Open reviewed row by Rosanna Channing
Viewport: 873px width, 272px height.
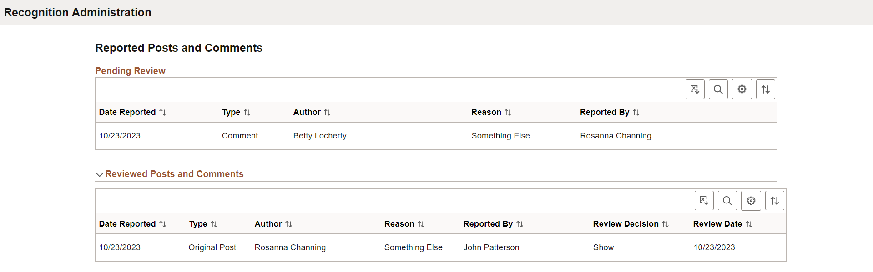(x=440, y=247)
